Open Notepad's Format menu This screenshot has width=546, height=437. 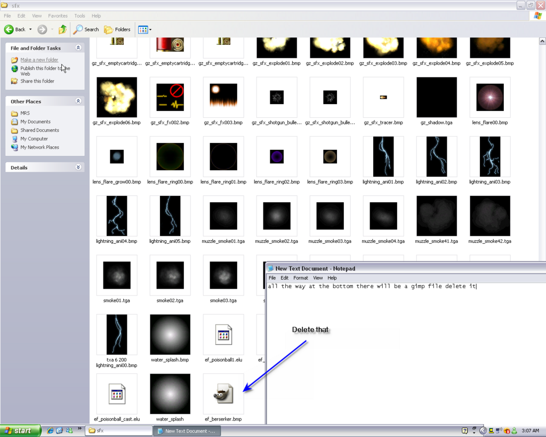click(300, 278)
